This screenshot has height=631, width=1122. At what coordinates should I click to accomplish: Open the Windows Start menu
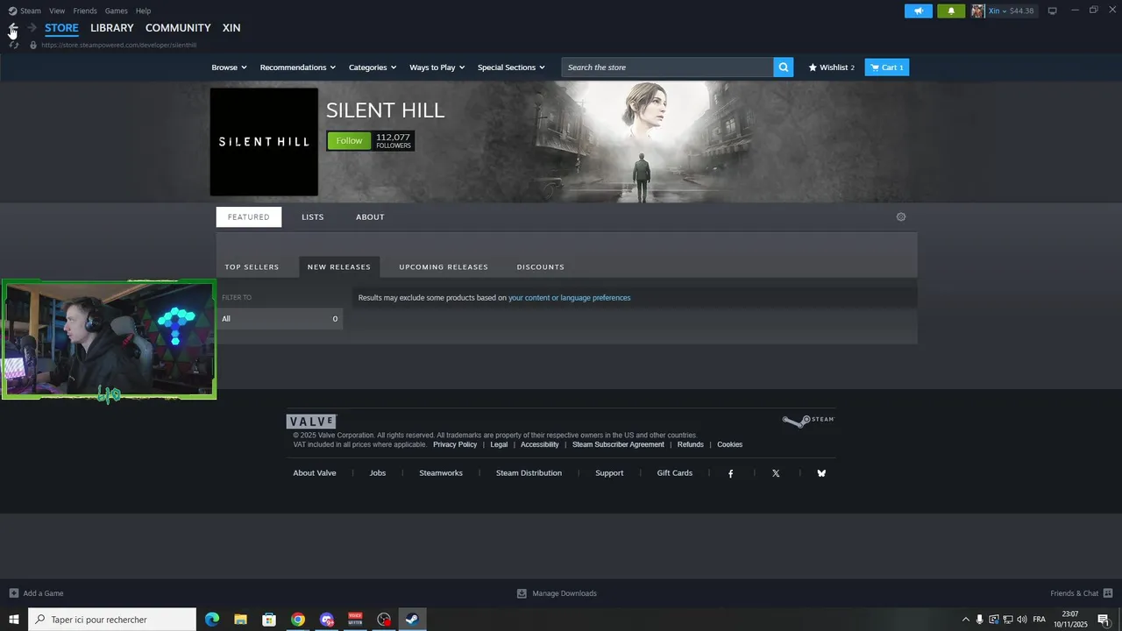click(14, 620)
